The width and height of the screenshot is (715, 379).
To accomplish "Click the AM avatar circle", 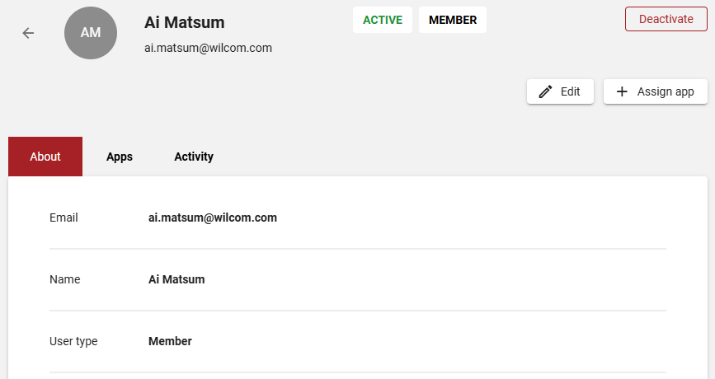I will pyautogui.click(x=91, y=33).
